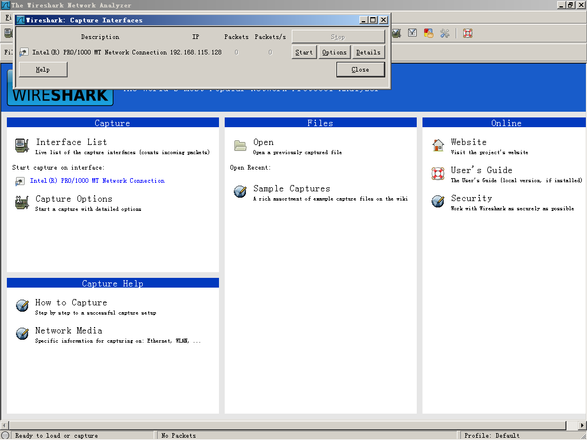Click the "Open Recent:" label
This screenshot has width=587, height=440.
[x=251, y=168]
